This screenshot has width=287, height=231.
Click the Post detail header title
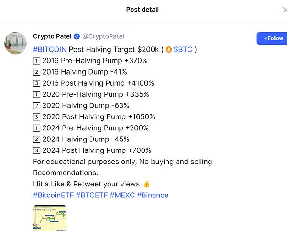[x=143, y=10]
